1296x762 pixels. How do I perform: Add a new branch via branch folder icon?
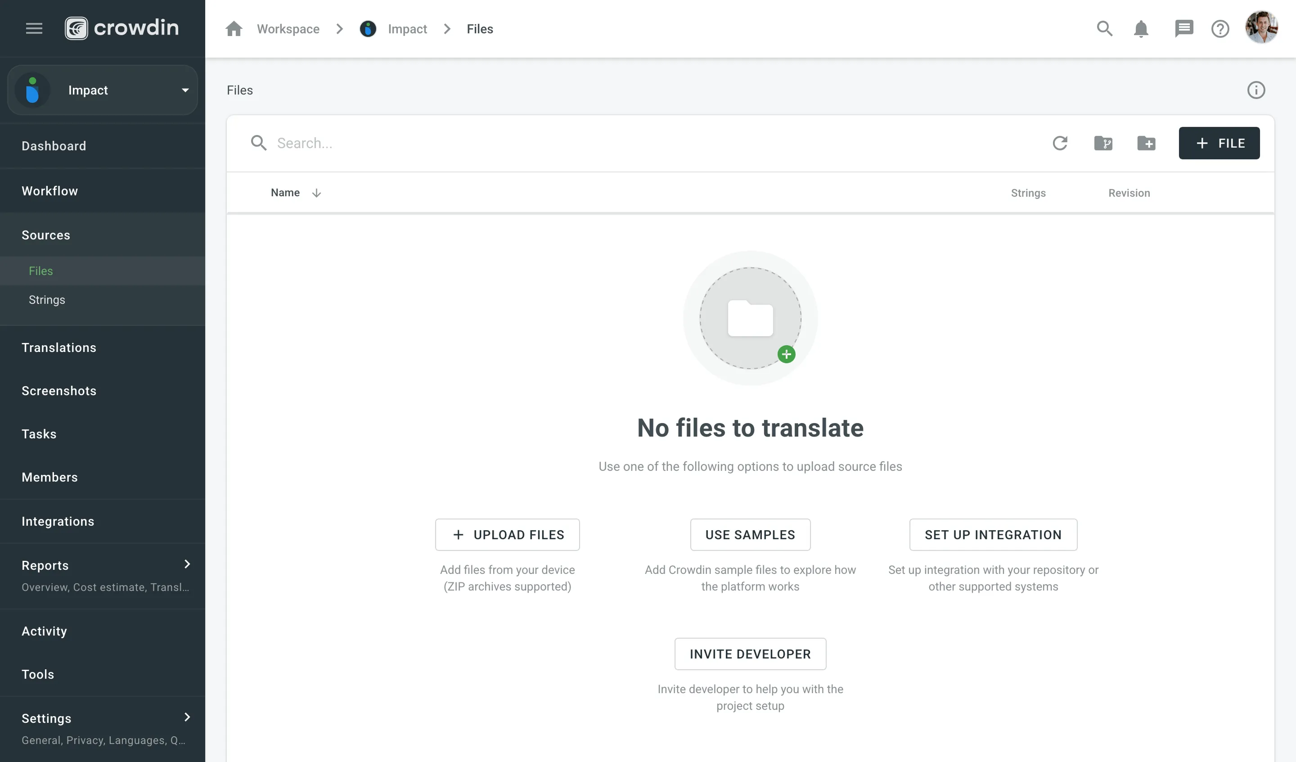pos(1104,144)
